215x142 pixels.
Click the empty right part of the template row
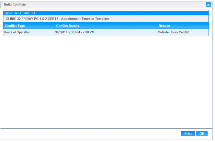point(165,19)
